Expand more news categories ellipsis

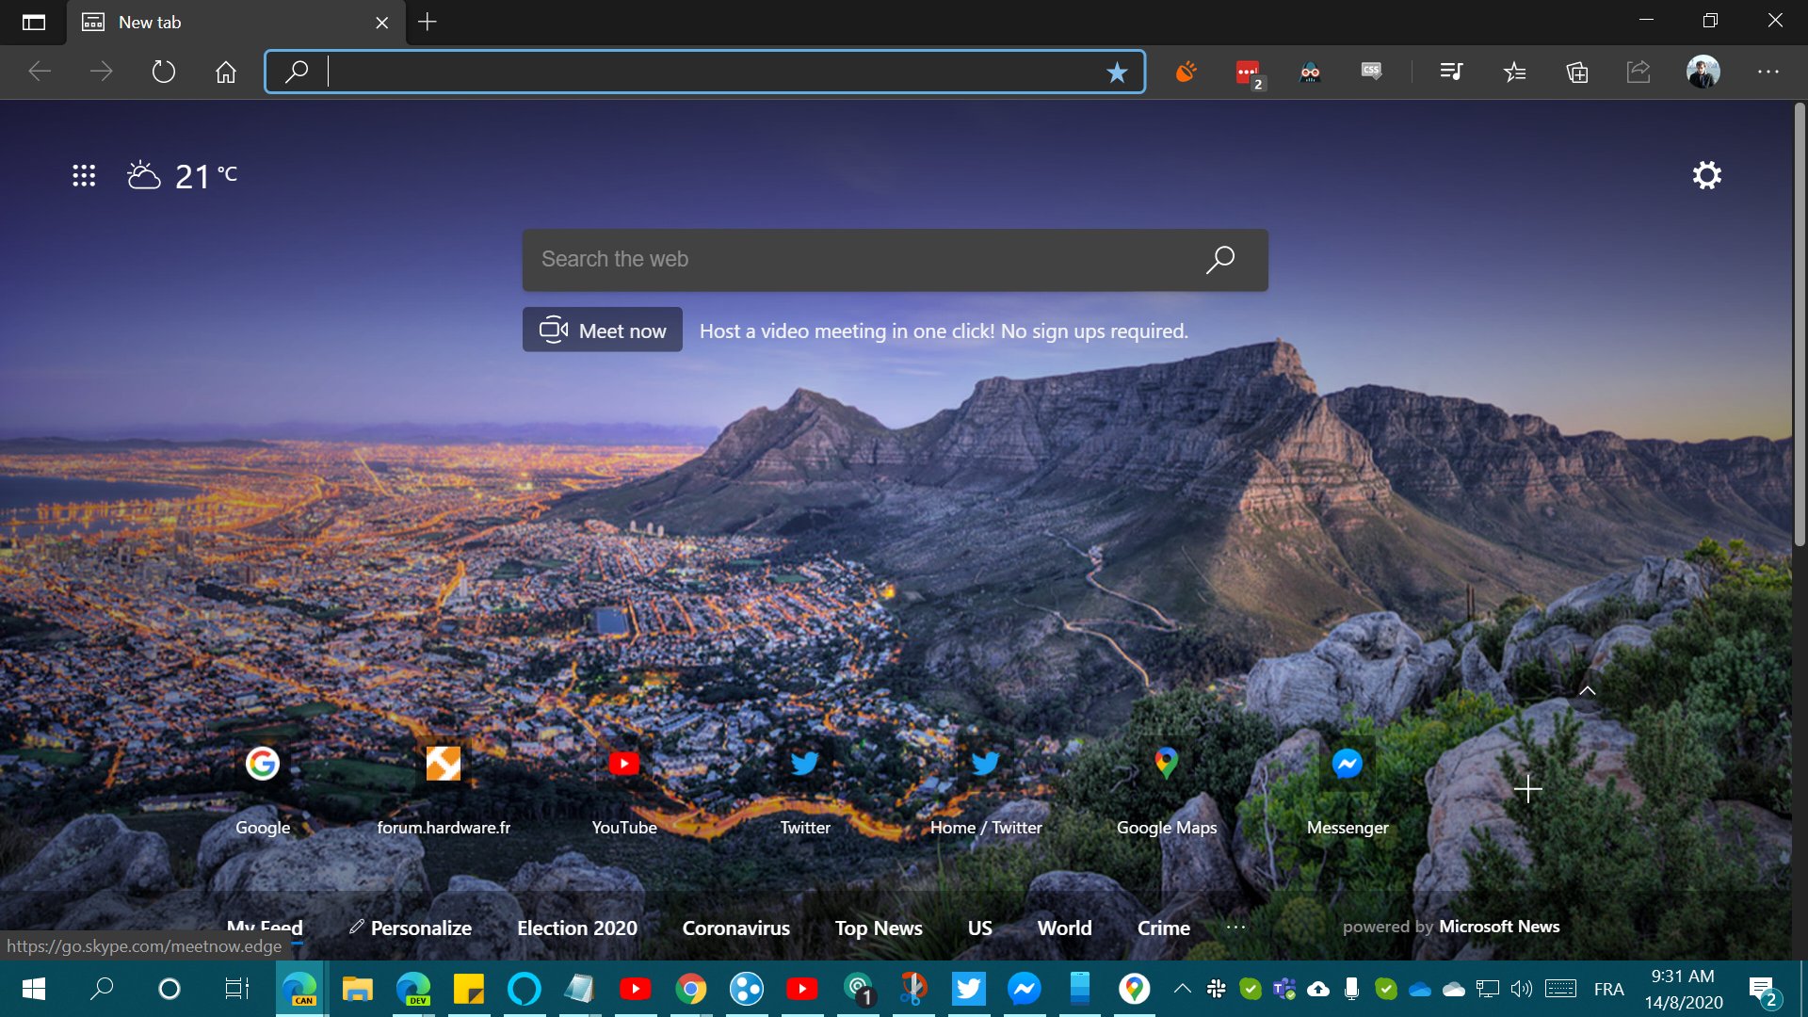pos(1235,928)
